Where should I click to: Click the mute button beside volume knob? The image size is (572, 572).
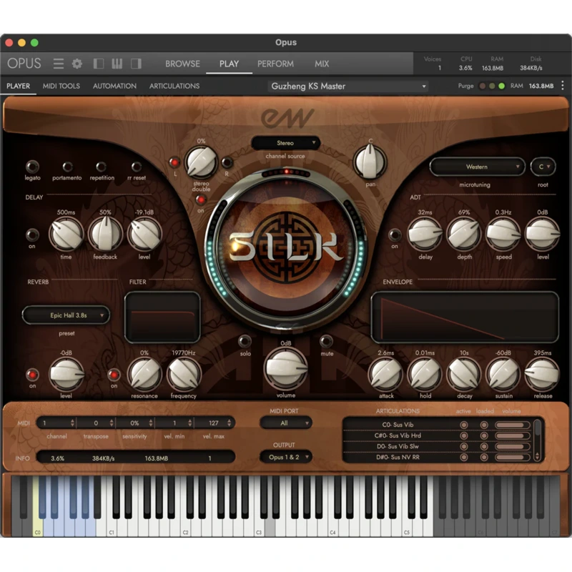point(327,341)
